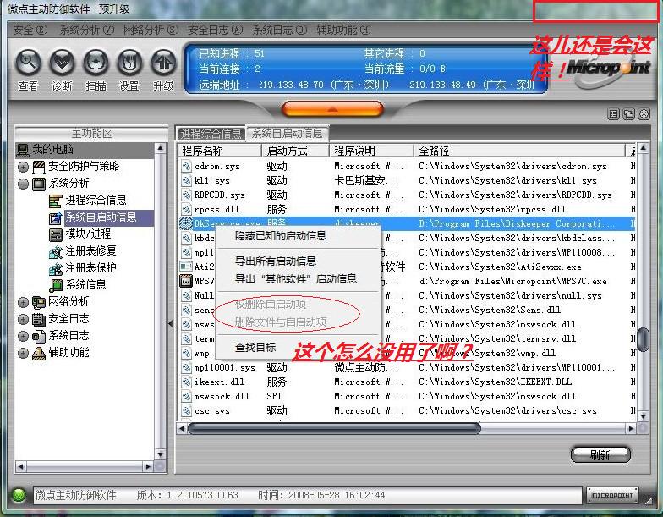The width and height of the screenshot is (663, 517).
Task: Switch to the 进程综合信息 tab
Action: (x=211, y=134)
